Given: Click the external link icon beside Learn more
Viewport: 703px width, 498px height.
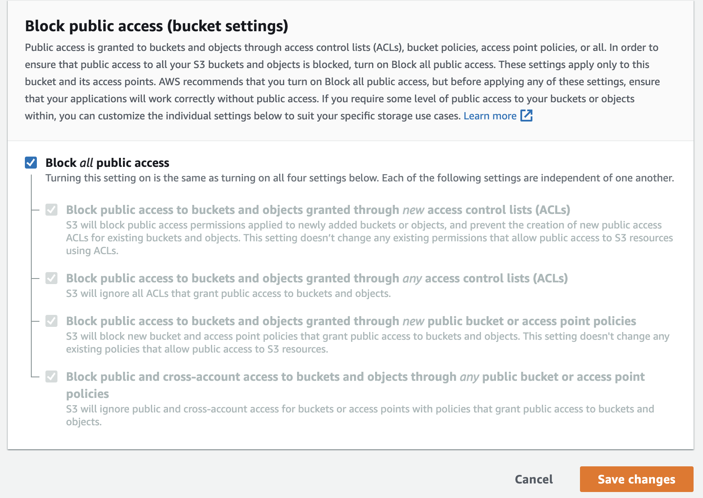Looking at the screenshot, I should click(x=527, y=116).
